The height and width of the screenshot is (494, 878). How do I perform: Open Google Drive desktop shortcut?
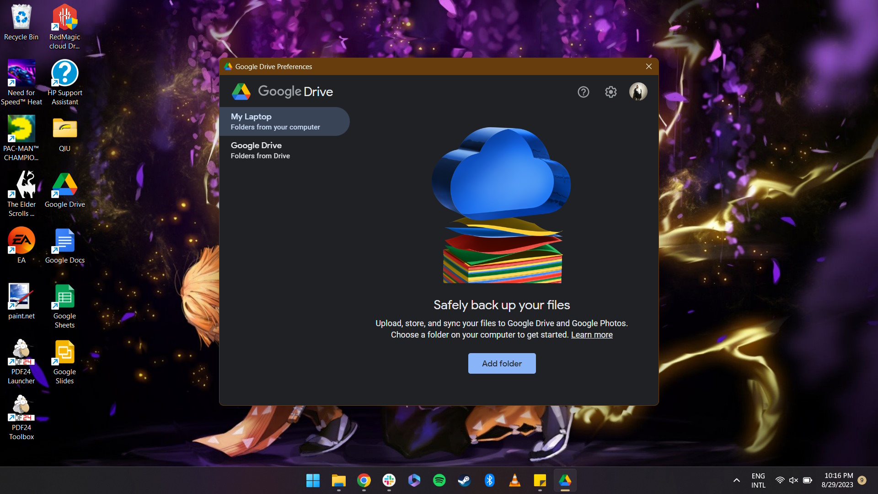64,188
